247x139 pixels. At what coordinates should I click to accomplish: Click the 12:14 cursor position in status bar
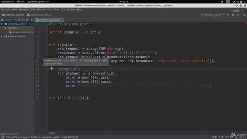[x=214, y=137]
